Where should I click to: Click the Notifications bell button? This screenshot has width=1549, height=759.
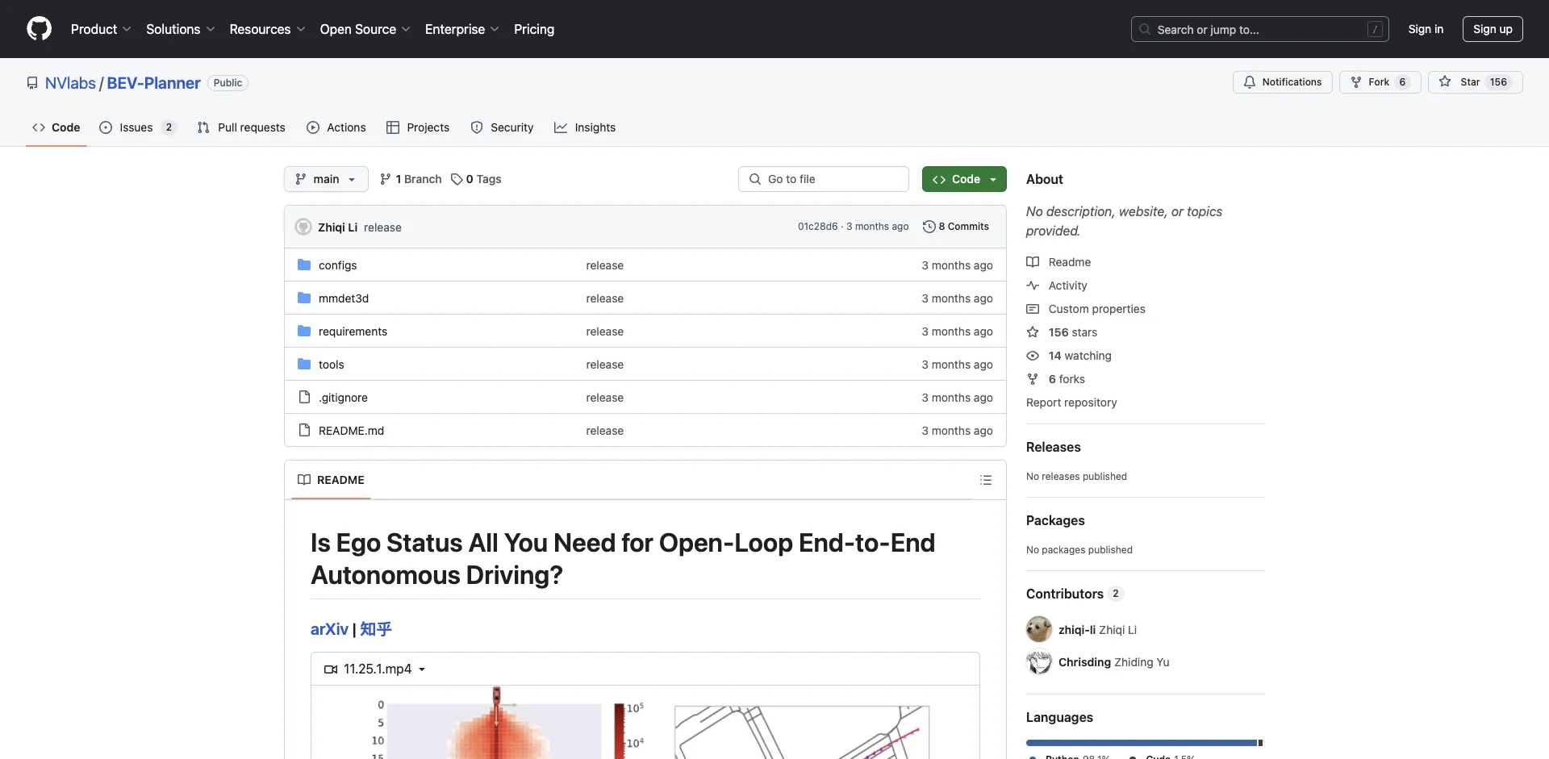(x=1282, y=82)
